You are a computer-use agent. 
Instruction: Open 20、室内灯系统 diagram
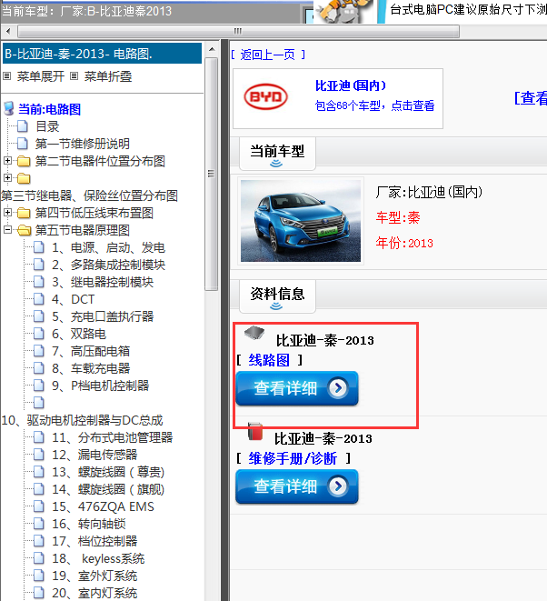[94, 593]
